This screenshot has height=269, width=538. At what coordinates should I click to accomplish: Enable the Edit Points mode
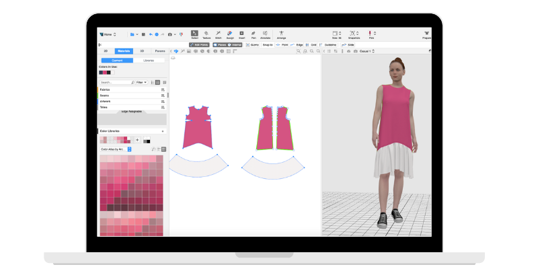pyautogui.click(x=200, y=44)
